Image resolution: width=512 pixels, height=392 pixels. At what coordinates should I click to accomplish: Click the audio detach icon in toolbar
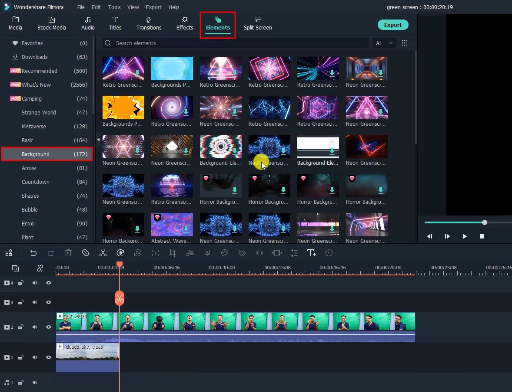click(x=190, y=253)
